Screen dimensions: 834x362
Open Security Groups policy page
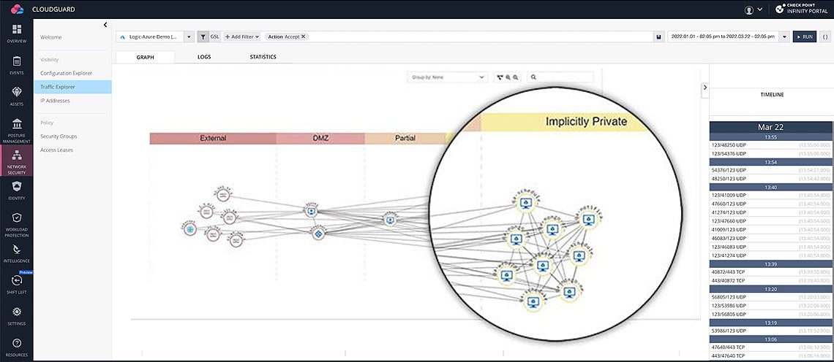click(59, 136)
